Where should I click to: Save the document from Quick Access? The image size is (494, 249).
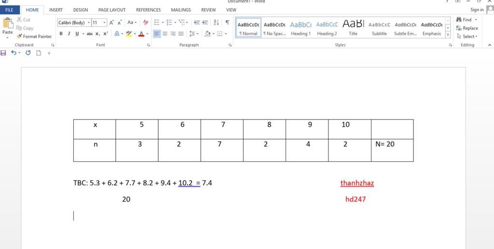click(x=3, y=53)
